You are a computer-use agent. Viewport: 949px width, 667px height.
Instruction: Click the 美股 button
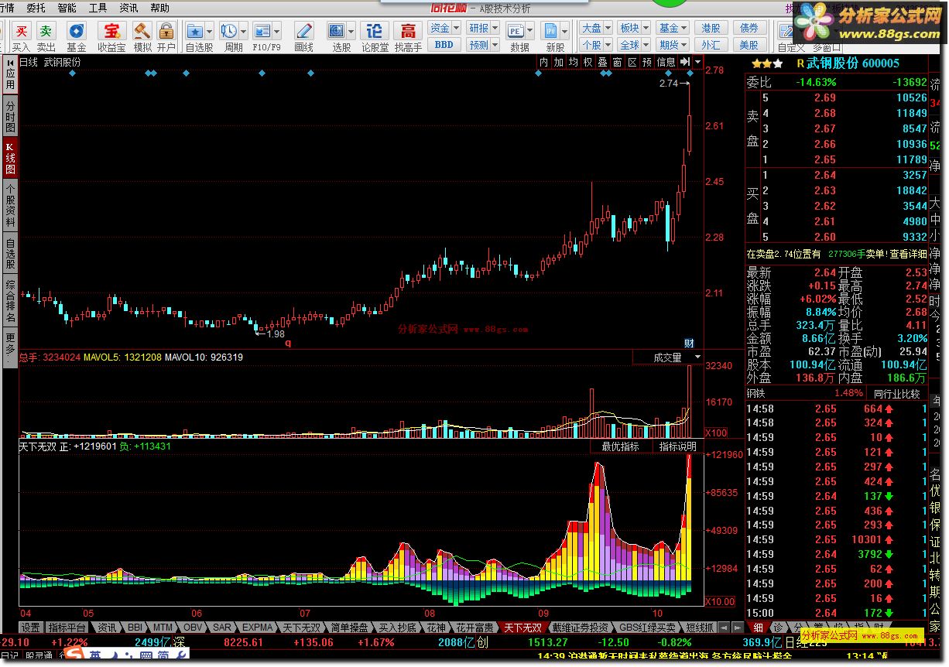click(749, 45)
